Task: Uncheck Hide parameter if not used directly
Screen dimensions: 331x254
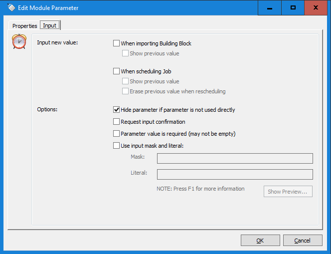Action: [116, 110]
